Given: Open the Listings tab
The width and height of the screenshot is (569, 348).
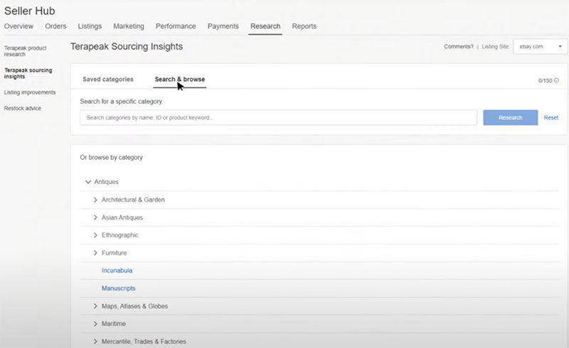Looking at the screenshot, I should (x=90, y=26).
